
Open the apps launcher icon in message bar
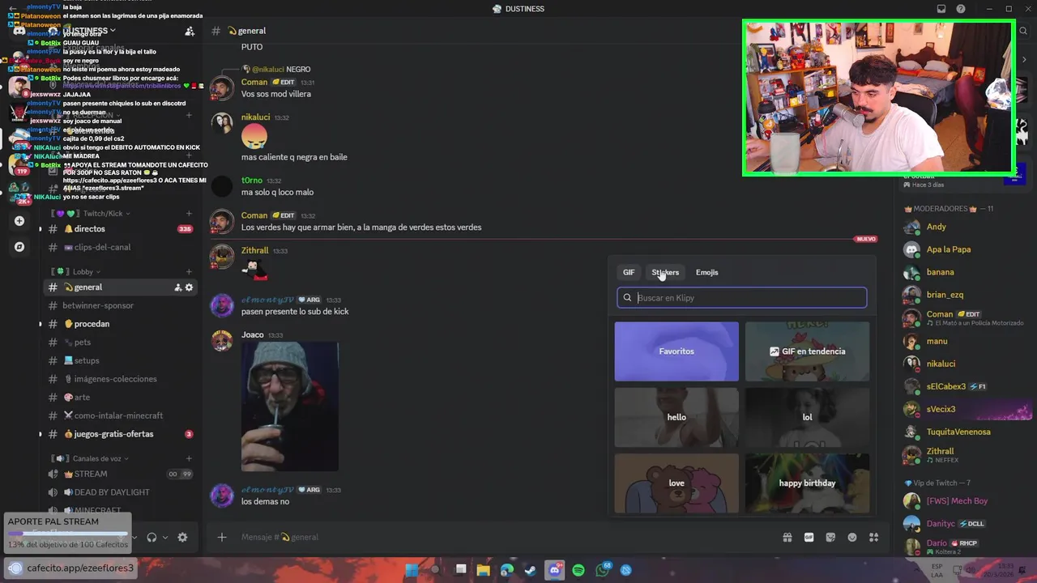873,537
